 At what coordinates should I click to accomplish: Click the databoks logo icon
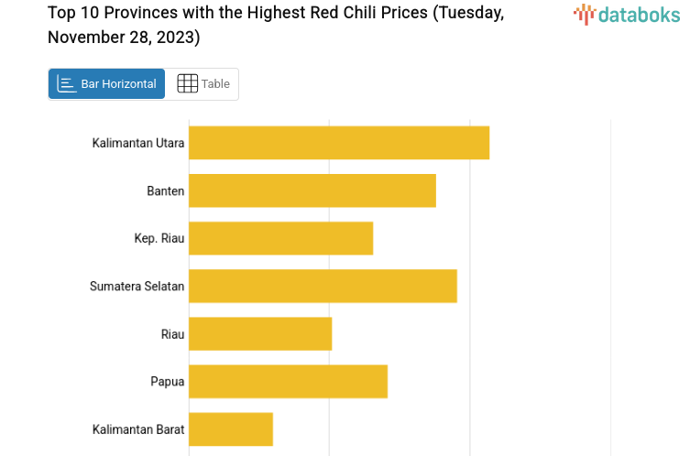click(585, 14)
